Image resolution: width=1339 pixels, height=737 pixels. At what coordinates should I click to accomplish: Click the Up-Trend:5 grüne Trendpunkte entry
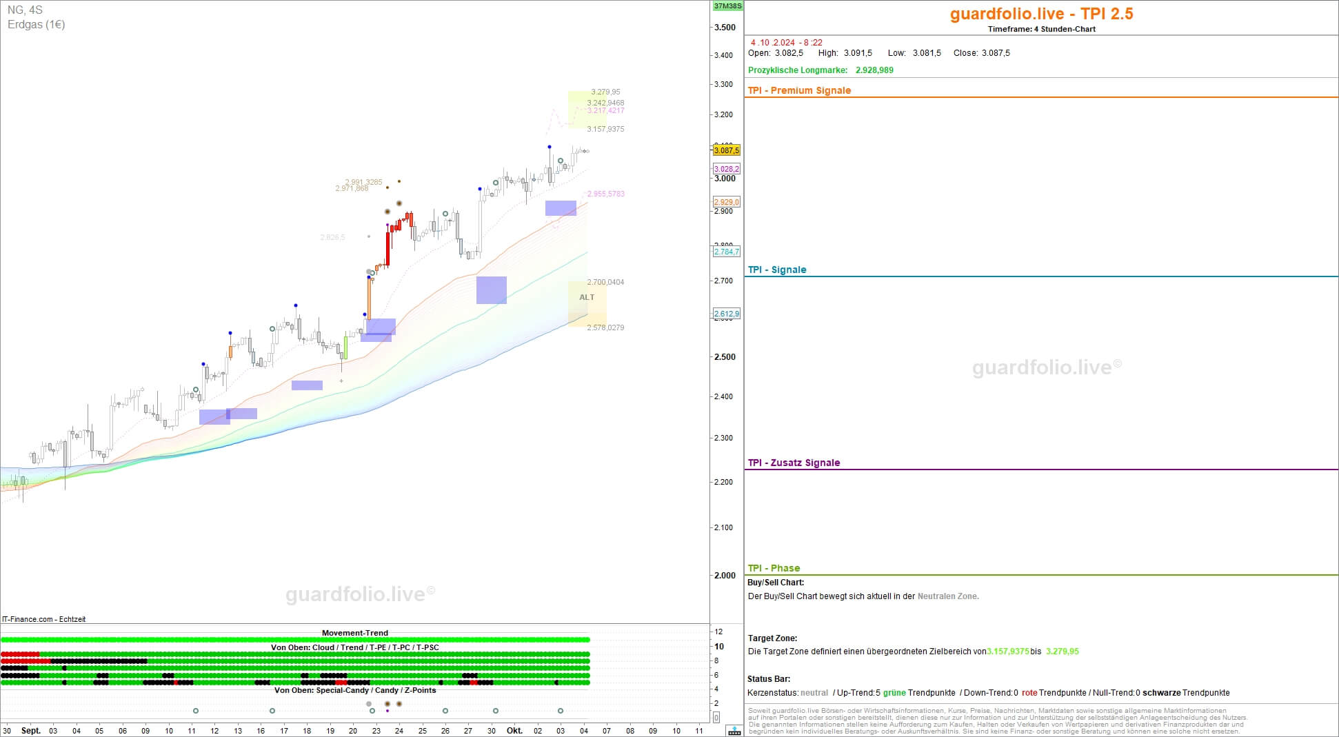coord(896,693)
